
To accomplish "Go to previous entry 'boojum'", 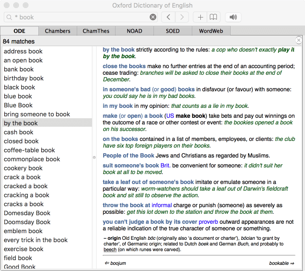I will point(116,263).
